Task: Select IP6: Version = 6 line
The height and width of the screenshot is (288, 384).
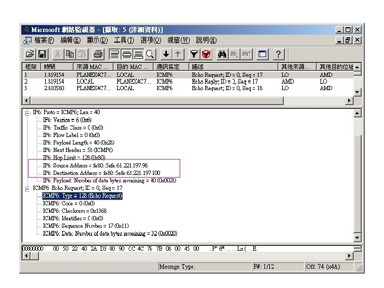Action: tap(67, 120)
